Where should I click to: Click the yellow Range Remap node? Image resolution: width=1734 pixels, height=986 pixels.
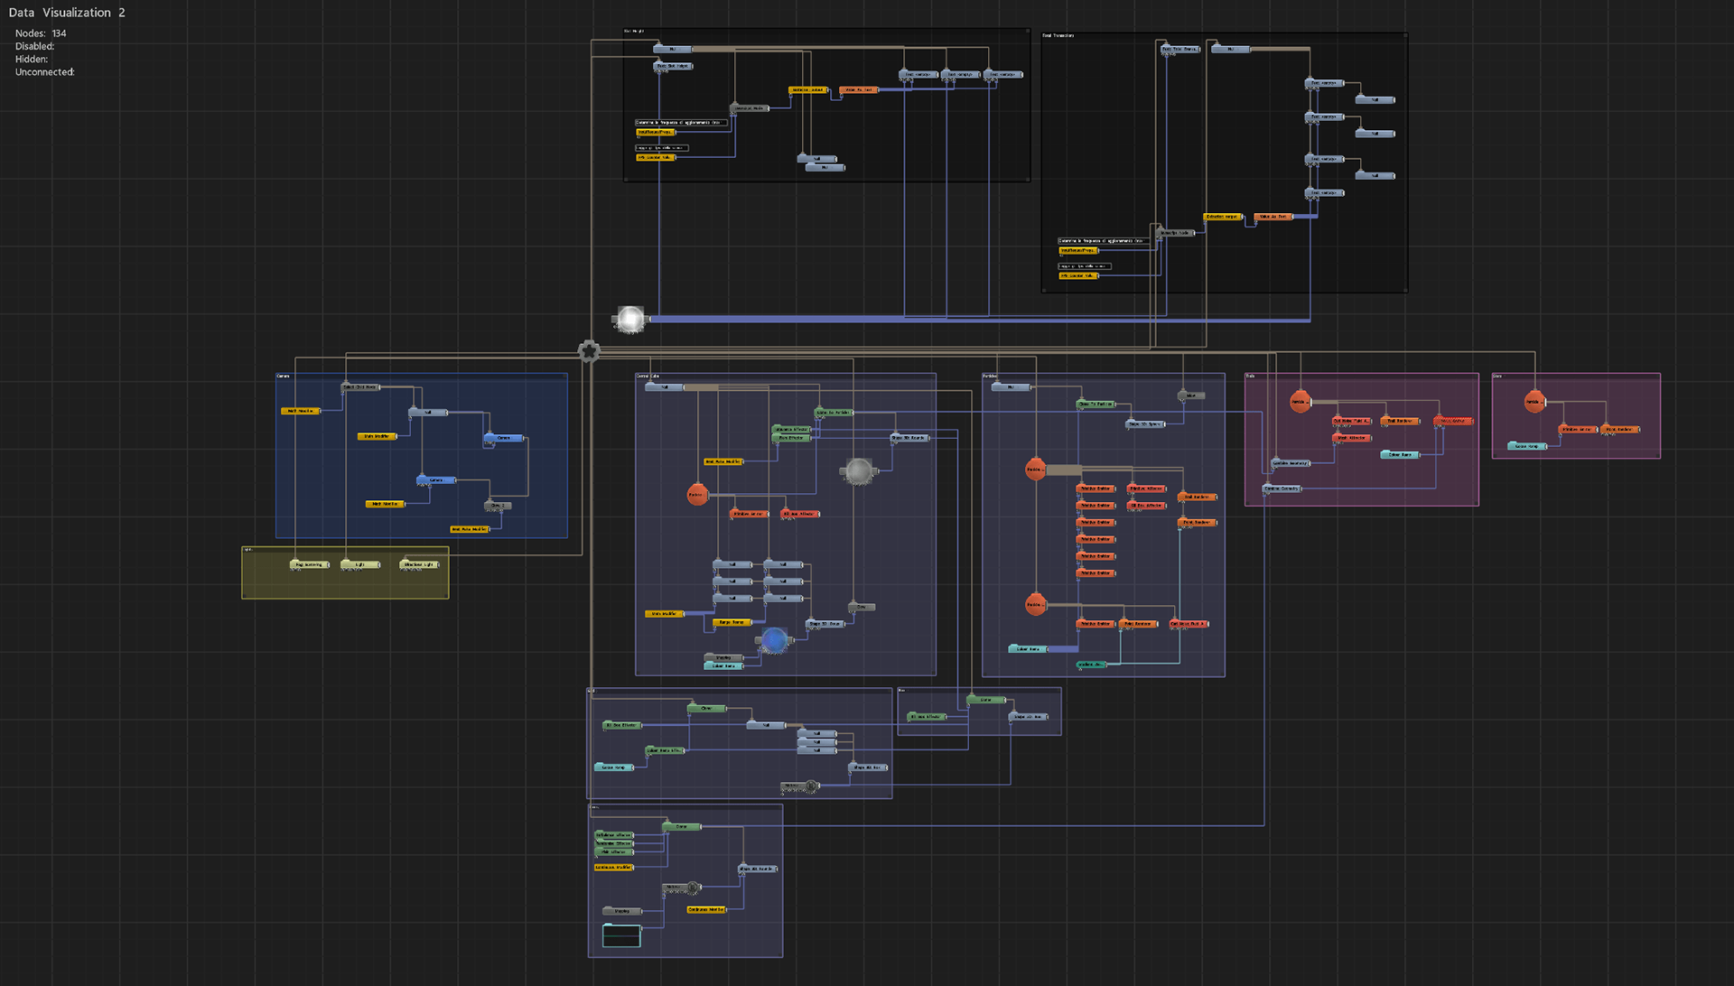(732, 622)
